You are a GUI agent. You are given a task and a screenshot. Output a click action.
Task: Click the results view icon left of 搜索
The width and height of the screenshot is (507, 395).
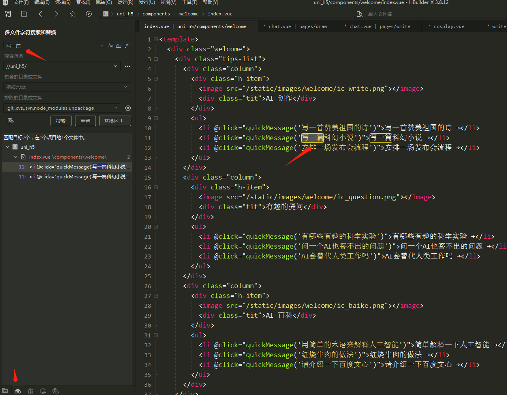[x=11, y=121]
